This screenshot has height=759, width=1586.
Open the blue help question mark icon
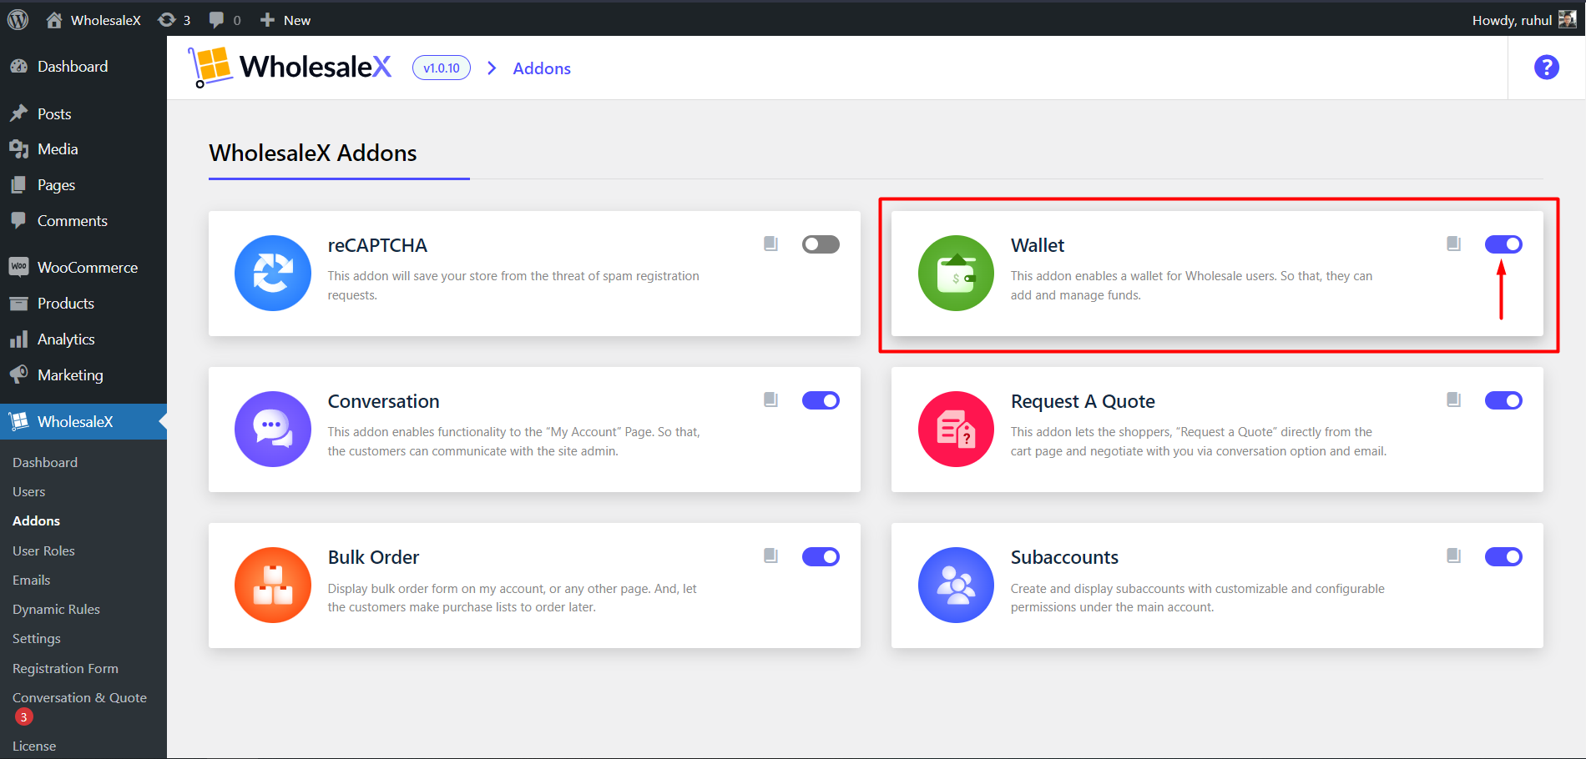[x=1547, y=68]
